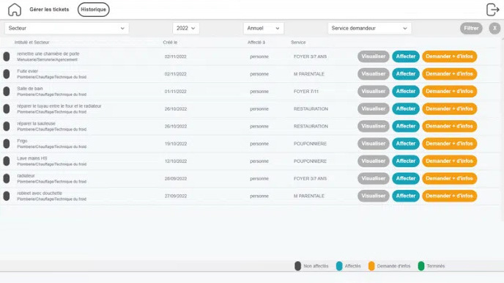This screenshot has width=504, height=283.
Task: Visualiser the 'Lave mains HS' ticket
Action: coord(373,161)
